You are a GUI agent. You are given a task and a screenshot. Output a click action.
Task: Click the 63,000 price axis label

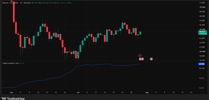pos(202,38)
